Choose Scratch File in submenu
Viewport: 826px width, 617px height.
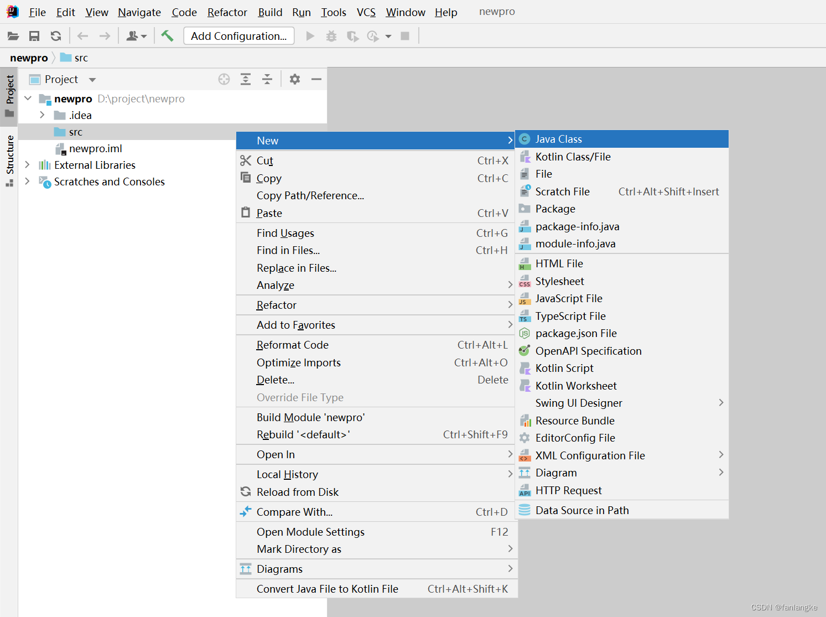(x=622, y=191)
